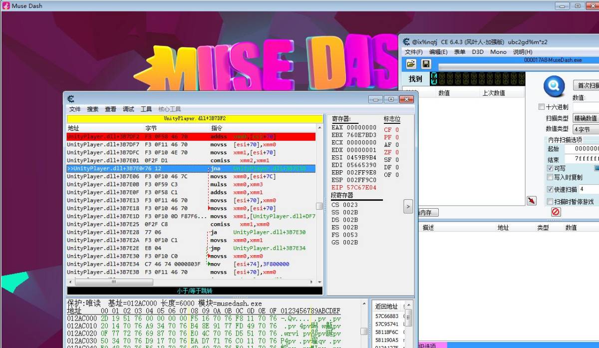Open the 数值类型 dropdown showing 4字节
The height and width of the screenshot is (348, 599).
[586, 129]
